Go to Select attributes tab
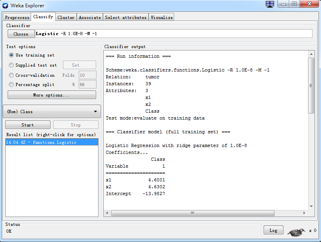The image size is (321, 242). click(x=126, y=17)
